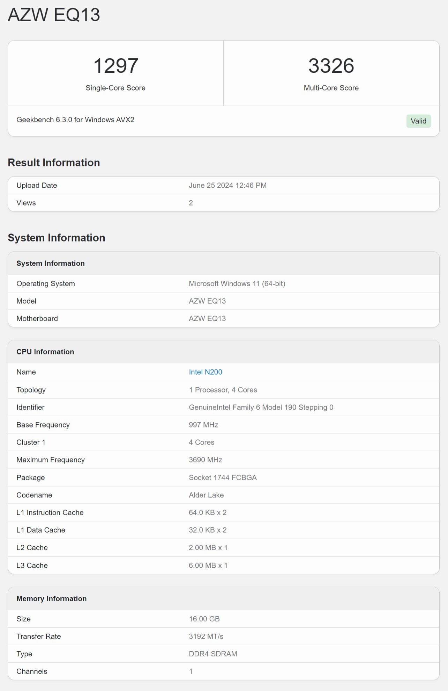Viewport: 448px width, 691px height.
Task: Click the Alder Lake codename value
Action: point(206,495)
